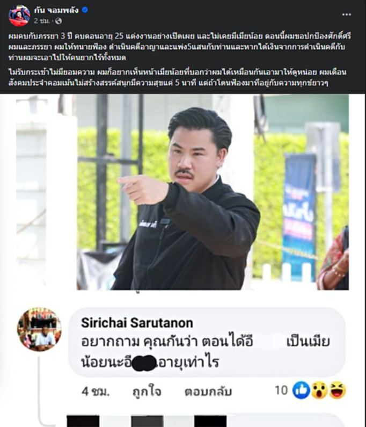This screenshot has height=427, width=366.
Task: Click the post's 2 ชม. timestamp
Action: point(42,21)
